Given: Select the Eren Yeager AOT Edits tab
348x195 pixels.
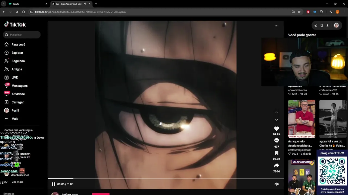Looking at the screenshot, I should coord(69,4).
